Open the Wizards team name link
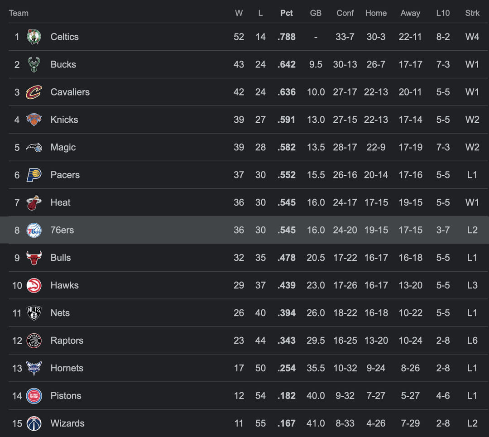Screen dimensions: 489x437 [x=67, y=423]
